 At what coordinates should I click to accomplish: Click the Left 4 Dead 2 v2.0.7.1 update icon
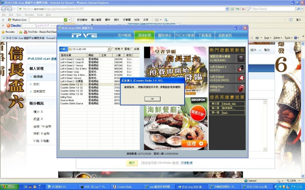tap(241, 68)
